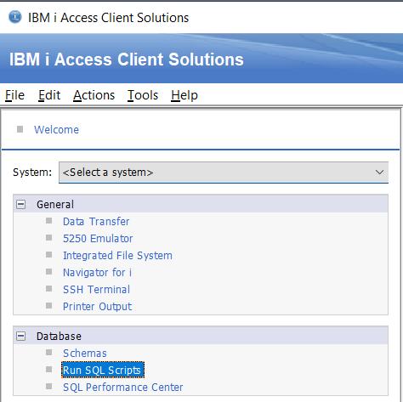Select Run SQL Scripts

(x=103, y=370)
